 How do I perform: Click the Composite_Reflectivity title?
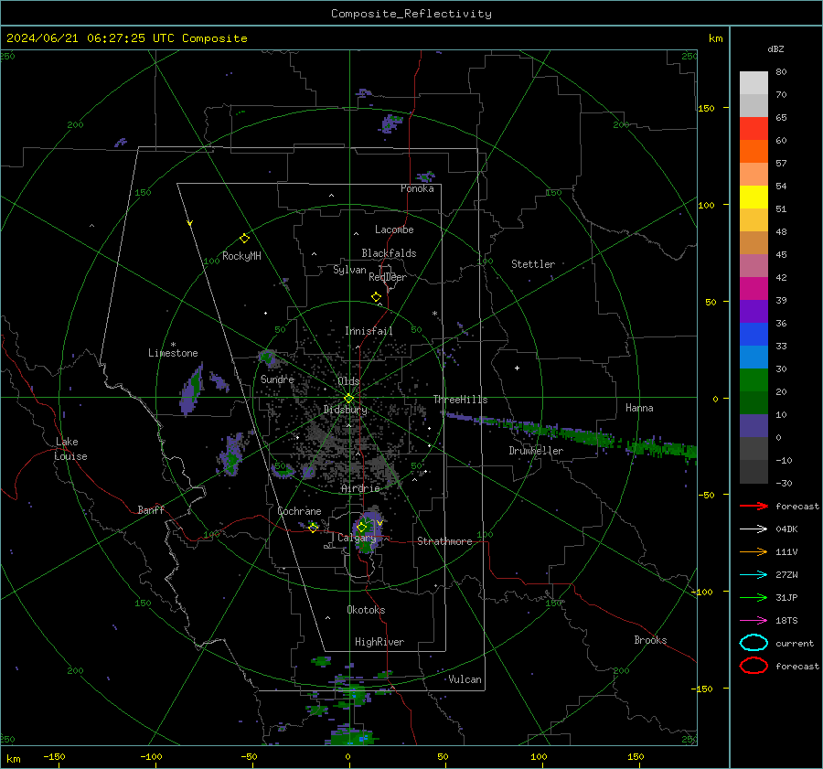point(411,14)
